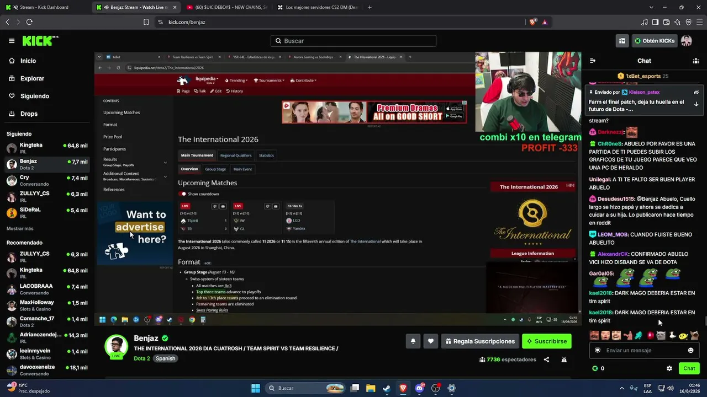
Task: Open Drops in sidebar
Action: (23, 114)
